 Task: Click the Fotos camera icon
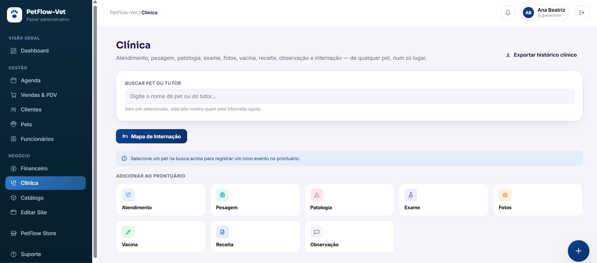(x=505, y=195)
